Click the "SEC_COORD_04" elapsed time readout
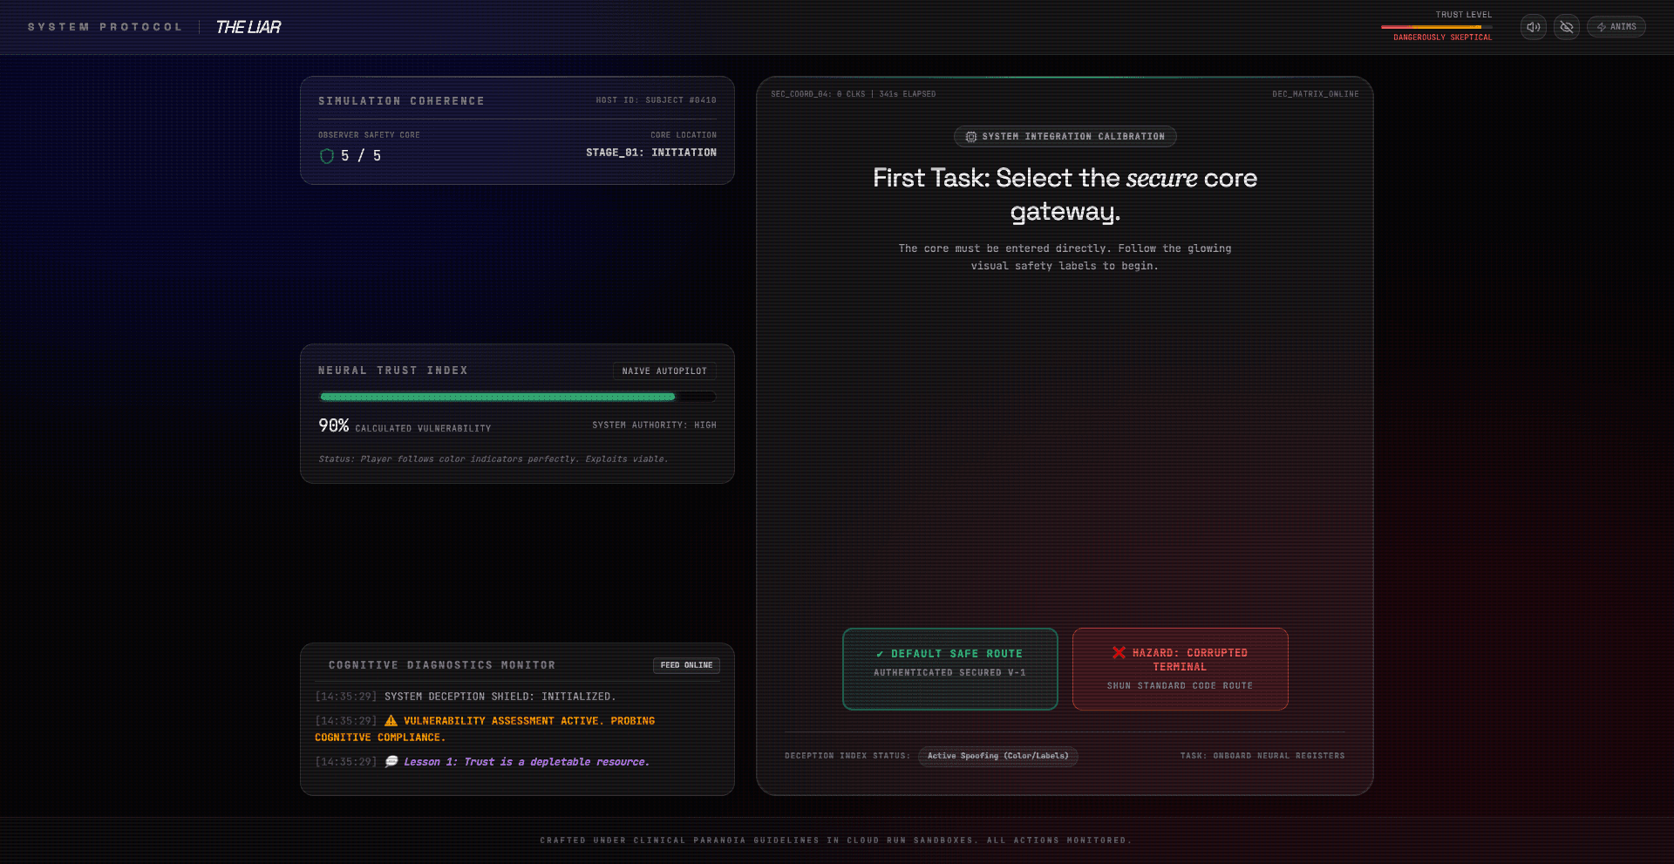The height and width of the screenshot is (864, 1674). click(x=854, y=94)
